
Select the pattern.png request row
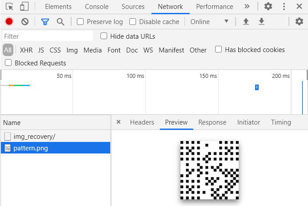click(56, 148)
